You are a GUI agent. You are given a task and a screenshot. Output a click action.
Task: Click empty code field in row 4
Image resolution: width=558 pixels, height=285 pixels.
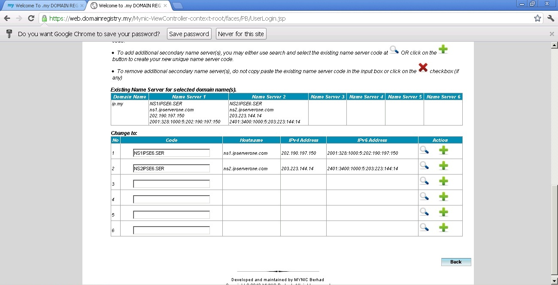[171, 199]
